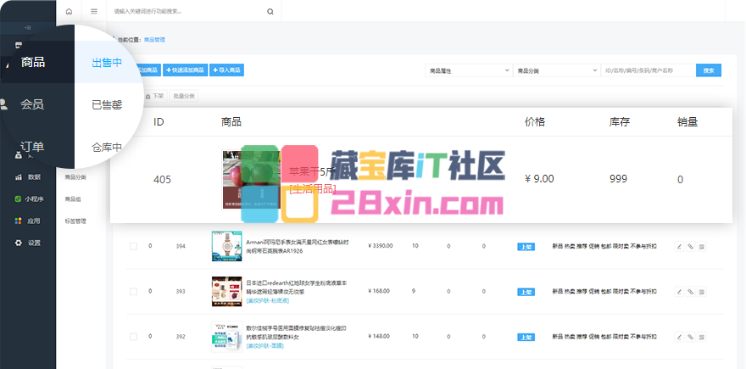Toggle the 不参与折扣 tag on product 392
Screen dimensions: 746x369
point(643,336)
